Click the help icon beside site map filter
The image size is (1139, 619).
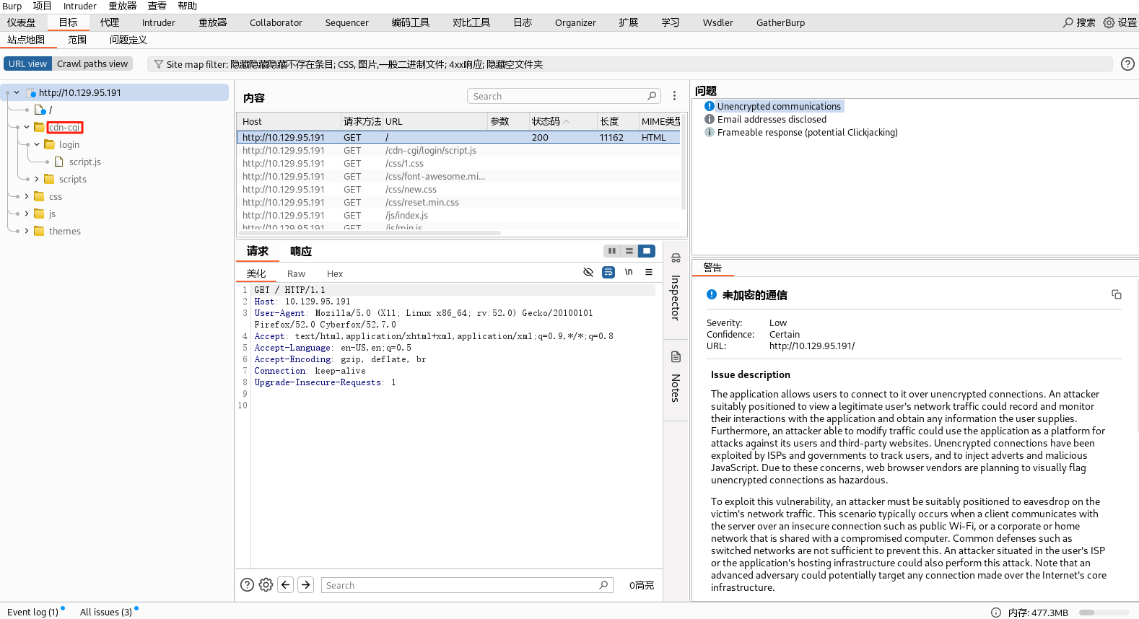coord(1127,64)
